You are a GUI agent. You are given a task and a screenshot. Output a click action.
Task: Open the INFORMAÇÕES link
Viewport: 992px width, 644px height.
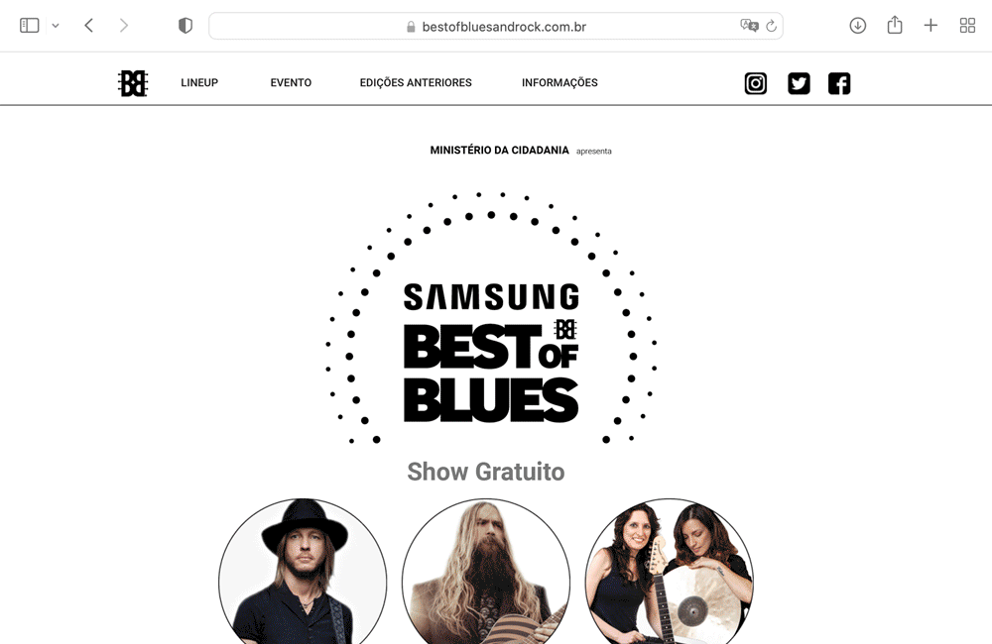point(559,83)
